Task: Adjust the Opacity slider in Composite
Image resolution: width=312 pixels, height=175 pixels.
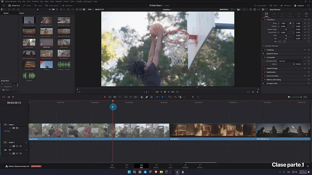Action: pos(286,64)
